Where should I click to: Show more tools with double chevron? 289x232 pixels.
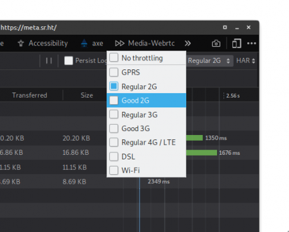click(188, 44)
